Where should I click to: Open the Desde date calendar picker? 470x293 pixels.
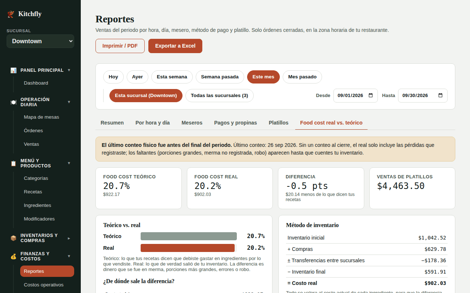click(x=370, y=96)
